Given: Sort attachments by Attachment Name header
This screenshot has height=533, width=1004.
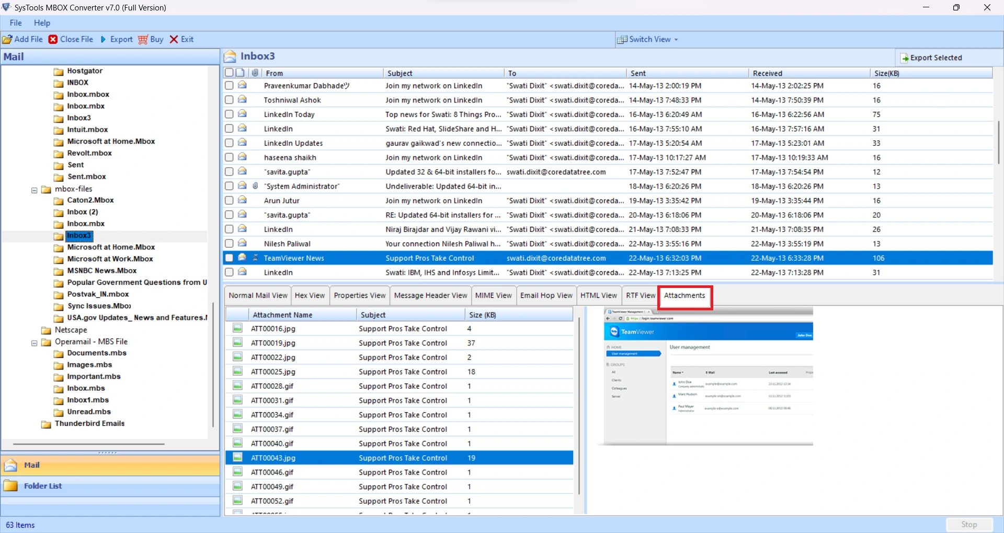Looking at the screenshot, I should click(302, 315).
